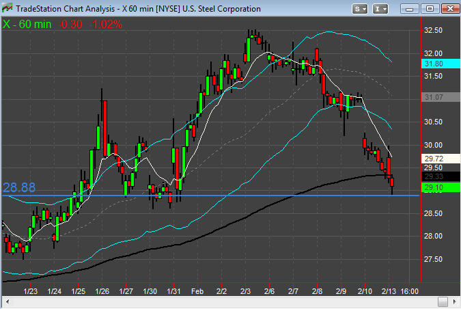Click the 32.00 price axis label
Screen dimensions: 461x309
[433, 53]
